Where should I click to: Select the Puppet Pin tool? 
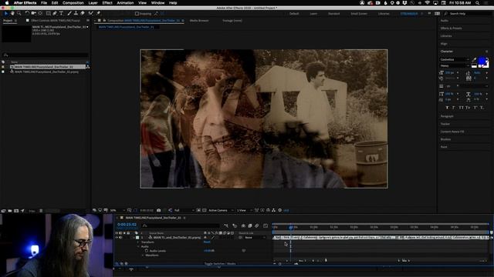click(x=98, y=14)
